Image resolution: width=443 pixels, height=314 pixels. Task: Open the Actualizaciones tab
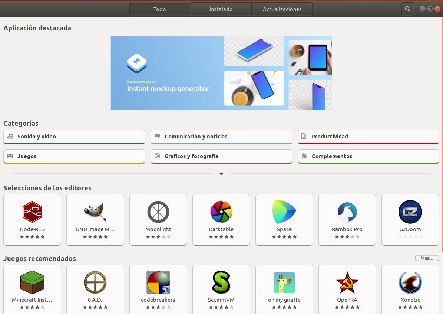pyautogui.click(x=282, y=9)
